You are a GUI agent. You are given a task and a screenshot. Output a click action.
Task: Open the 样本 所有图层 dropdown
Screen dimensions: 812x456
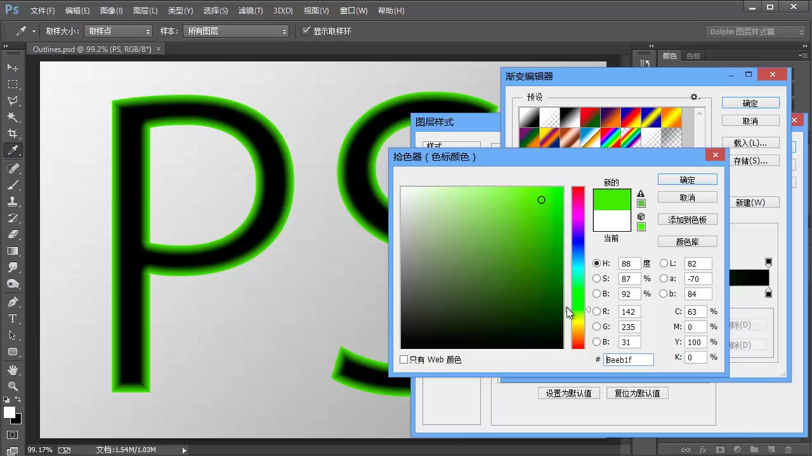point(236,31)
